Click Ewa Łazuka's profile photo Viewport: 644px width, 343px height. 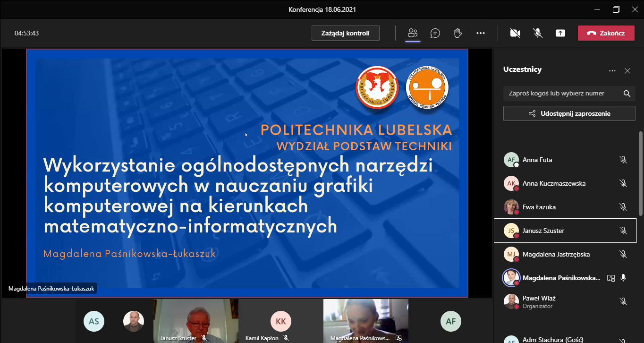(x=511, y=207)
